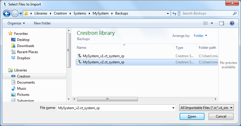Open the Documents library
The width and height of the screenshot is (241, 126).
26,82
